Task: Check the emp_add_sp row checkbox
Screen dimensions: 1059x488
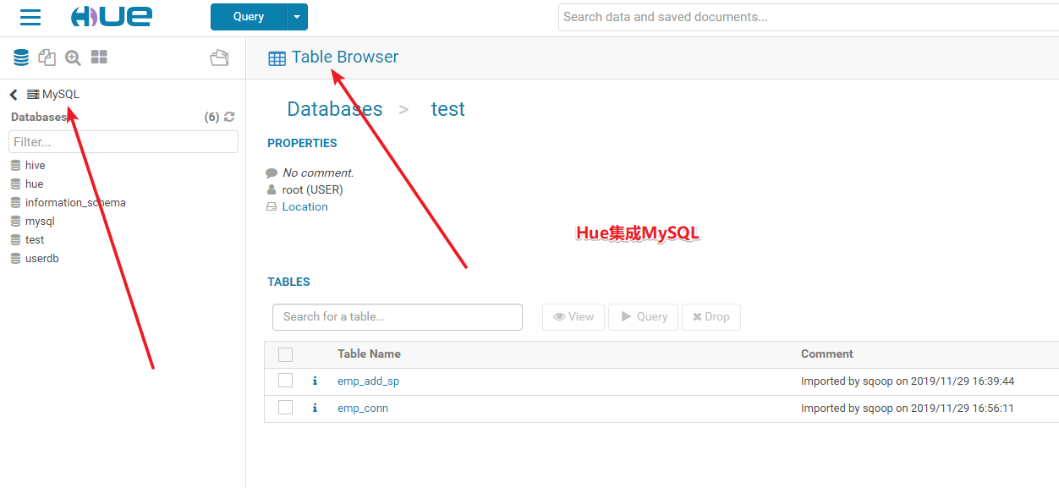Action: pyautogui.click(x=285, y=381)
